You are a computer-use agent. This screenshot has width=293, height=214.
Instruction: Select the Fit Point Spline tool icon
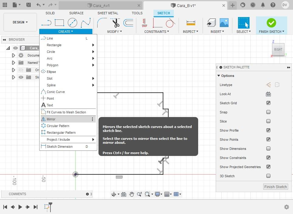(x=86, y=23)
